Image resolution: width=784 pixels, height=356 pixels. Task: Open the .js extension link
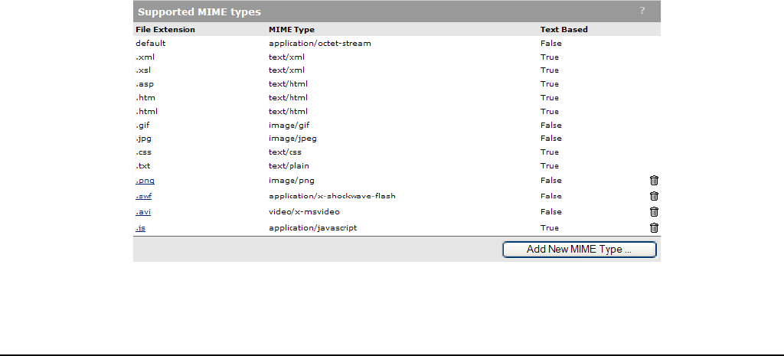click(x=141, y=227)
